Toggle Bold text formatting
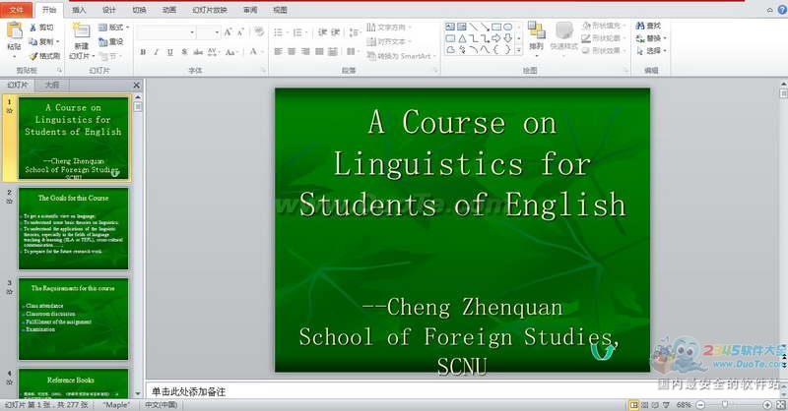The height and width of the screenshot is (411, 788). (143, 52)
